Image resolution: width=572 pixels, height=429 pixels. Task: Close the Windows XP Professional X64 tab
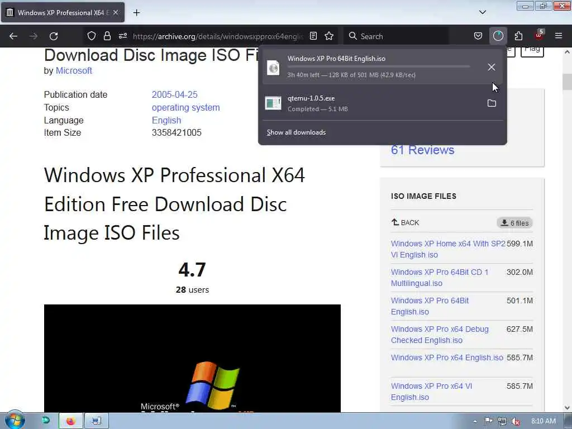(x=116, y=12)
